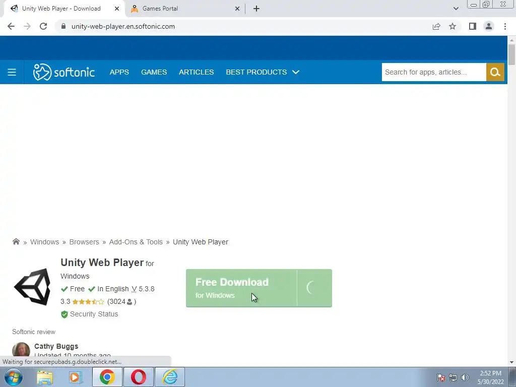Click the Unity Web Player heading

tap(102, 263)
